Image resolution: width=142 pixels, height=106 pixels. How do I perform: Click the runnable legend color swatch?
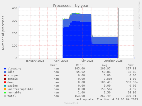[x=5, y=93]
